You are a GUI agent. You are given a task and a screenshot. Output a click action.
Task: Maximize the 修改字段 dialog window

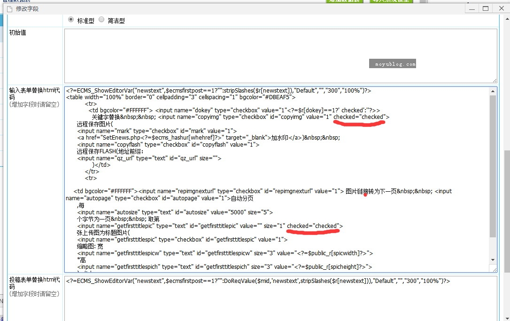point(486,8)
